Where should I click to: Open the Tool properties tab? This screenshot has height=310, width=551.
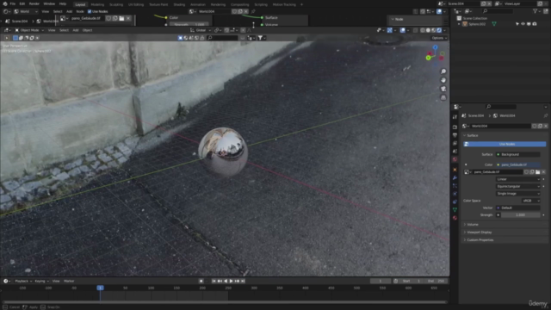[455, 117]
